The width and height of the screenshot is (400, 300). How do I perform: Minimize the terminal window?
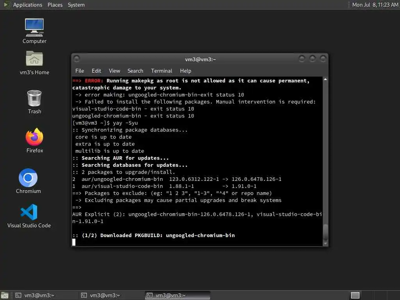pyautogui.click(x=302, y=59)
